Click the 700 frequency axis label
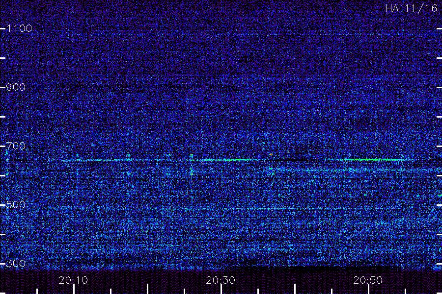This screenshot has width=442, height=294. pos(16,146)
